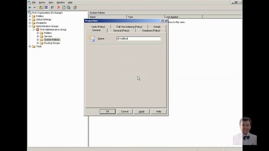Sort by the Last Applied column header
Image resolution: width=269 pixels, height=151 pixels.
pos(183,17)
